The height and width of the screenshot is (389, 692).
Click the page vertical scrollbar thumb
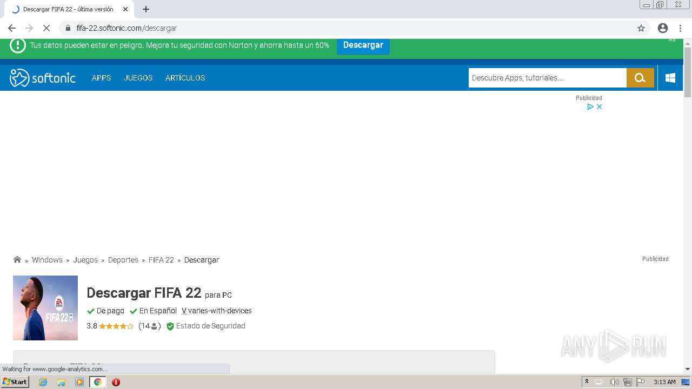point(688,72)
